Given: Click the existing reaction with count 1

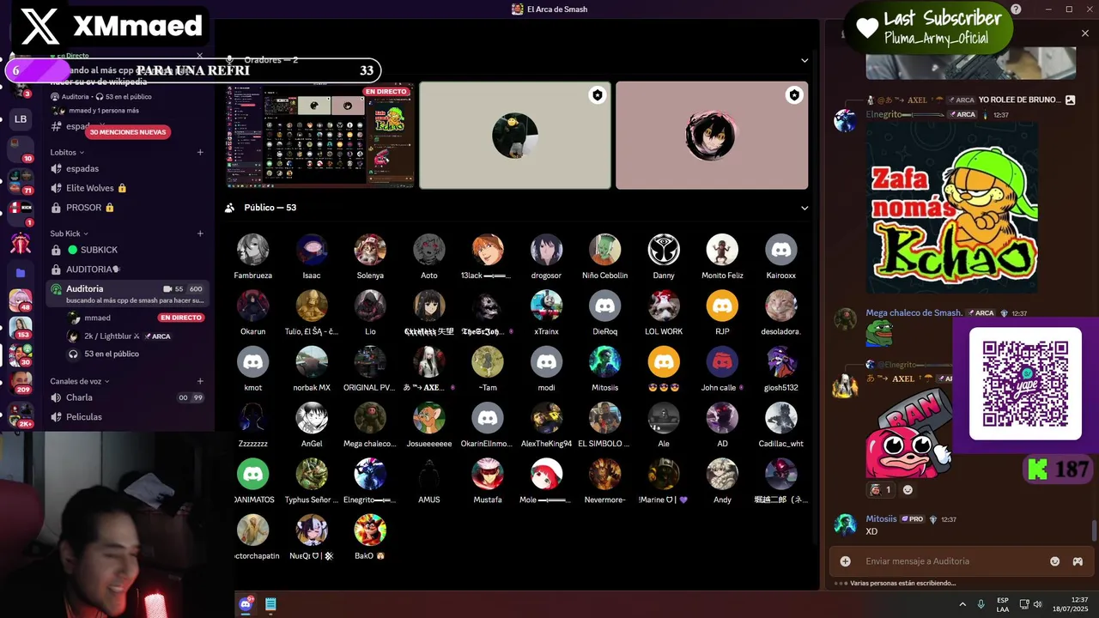Looking at the screenshot, I should (x=880, y=490).
